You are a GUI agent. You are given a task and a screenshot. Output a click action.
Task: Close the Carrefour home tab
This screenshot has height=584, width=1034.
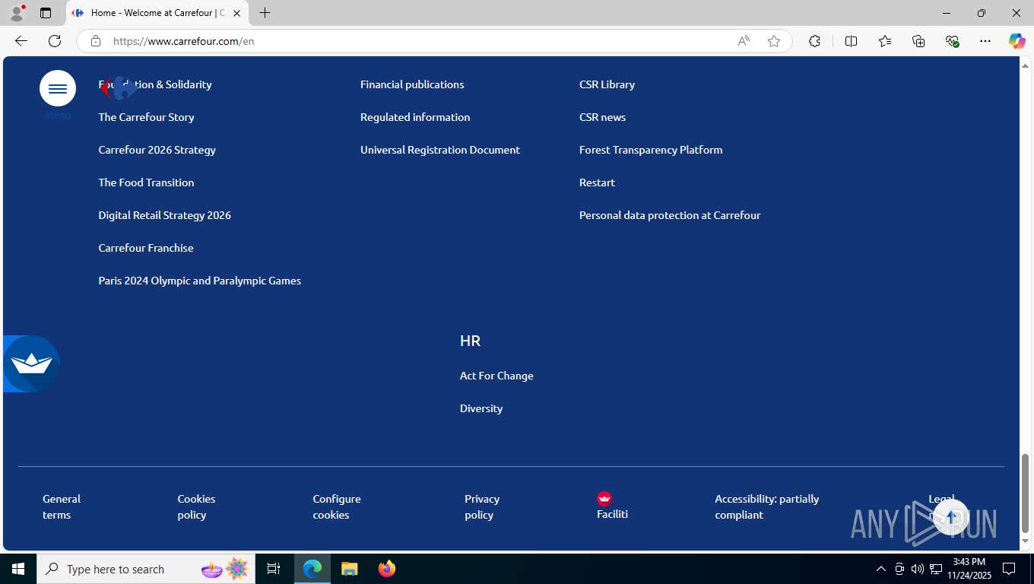pos(236,13)
